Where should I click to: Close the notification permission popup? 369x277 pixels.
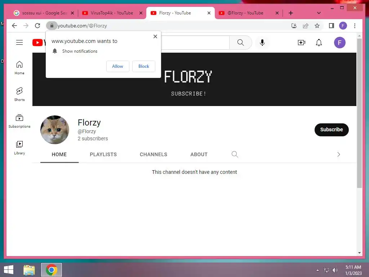(155, 36)
